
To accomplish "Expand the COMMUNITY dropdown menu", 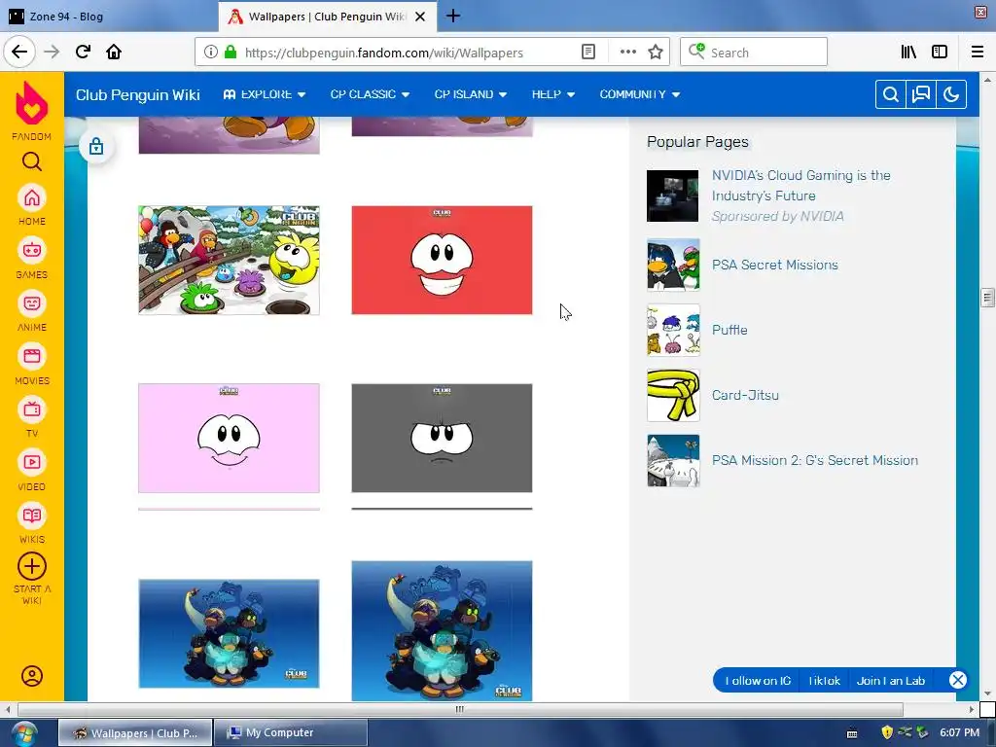I will 640,94.
